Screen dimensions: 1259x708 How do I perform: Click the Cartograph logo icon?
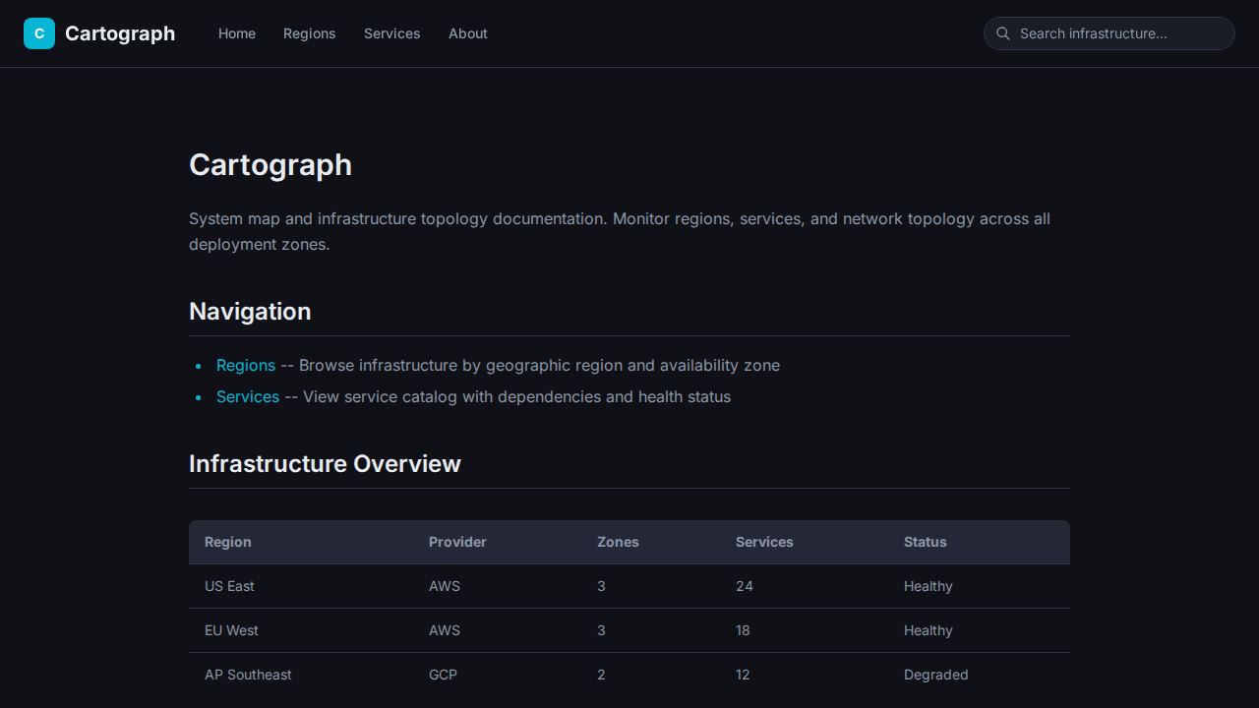tap(39, 32)
